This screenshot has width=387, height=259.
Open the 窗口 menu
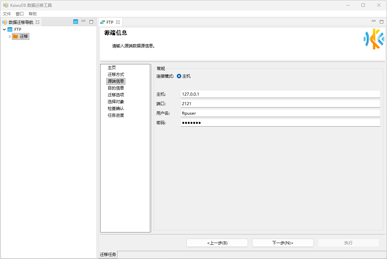pos(20,14)
